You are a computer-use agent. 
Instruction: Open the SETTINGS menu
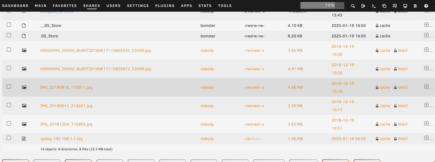click(x=138, y=6)
